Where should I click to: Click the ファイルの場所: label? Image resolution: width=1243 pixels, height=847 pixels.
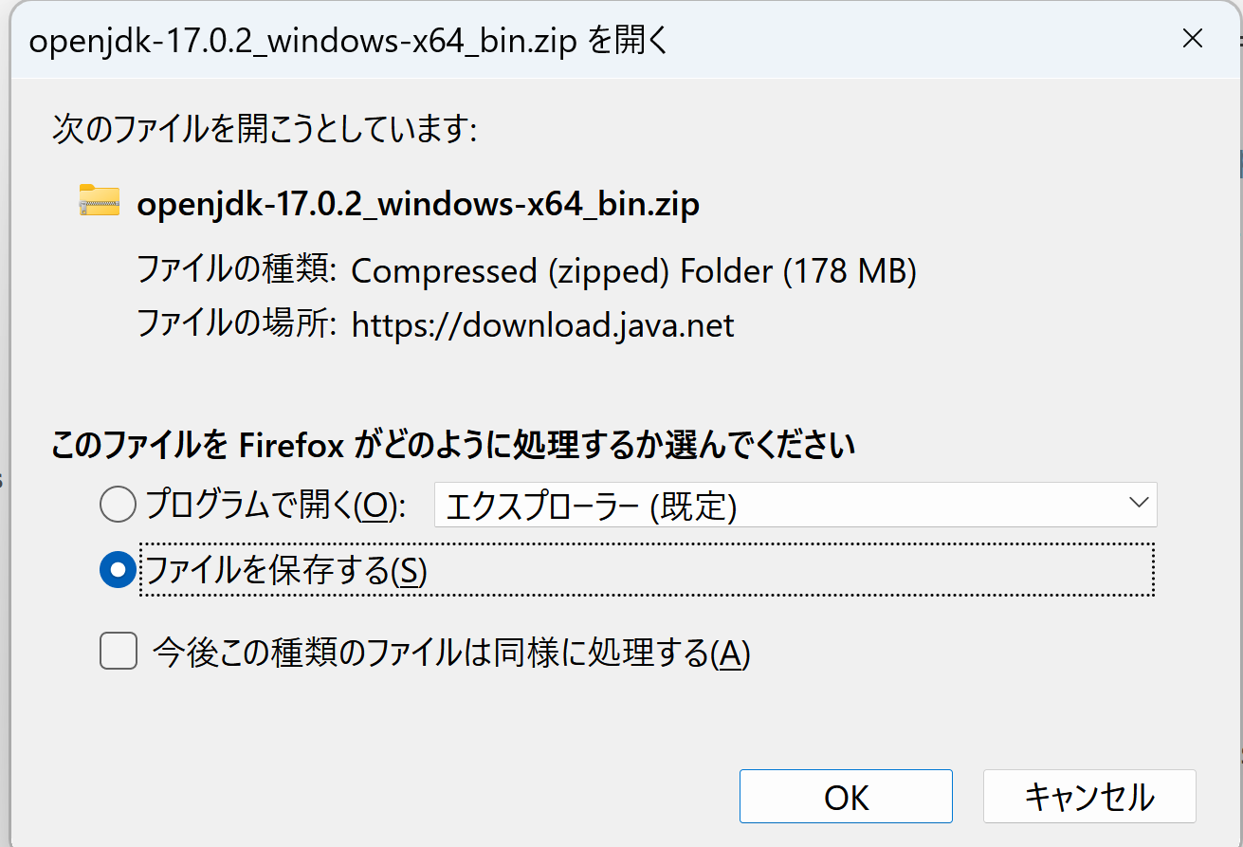tap(237, 324)
